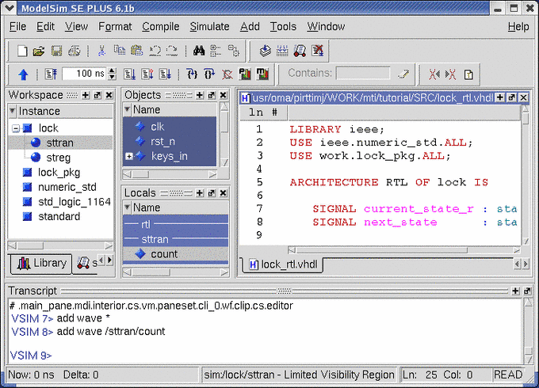Screen dimensions: 539x388
Task: Click the Instance column header dropdown arrow
Action: click(13, 112)
